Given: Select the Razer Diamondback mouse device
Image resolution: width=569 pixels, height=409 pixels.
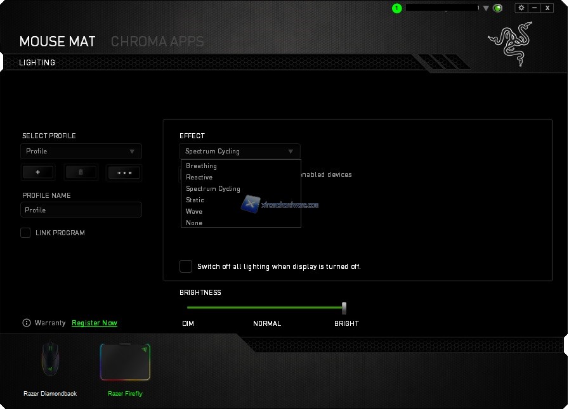Looking at the screenshot, I should [x=50, y=361].
